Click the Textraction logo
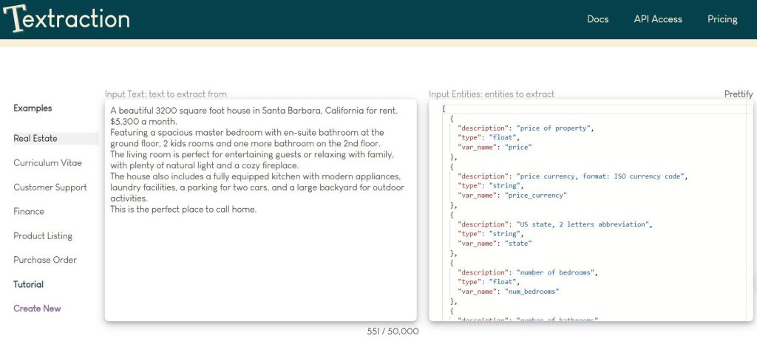Viewport: 757px width, 341px height. tap(67, 19)
